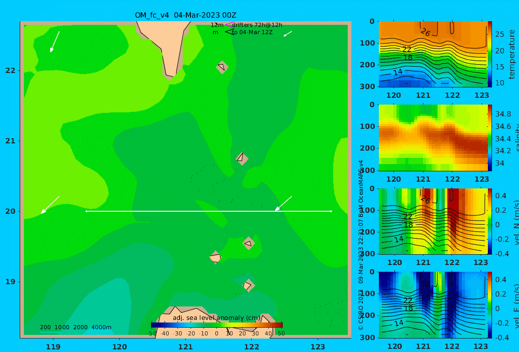Click latitude 22 label on main map axis
Image resolution: width=519 pixels, height=352 pixels.
pos(10,70)
